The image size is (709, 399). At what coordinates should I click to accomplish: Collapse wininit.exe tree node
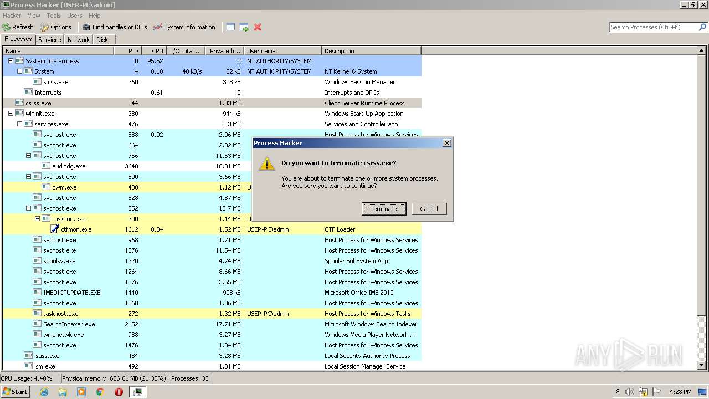point(11,114)
